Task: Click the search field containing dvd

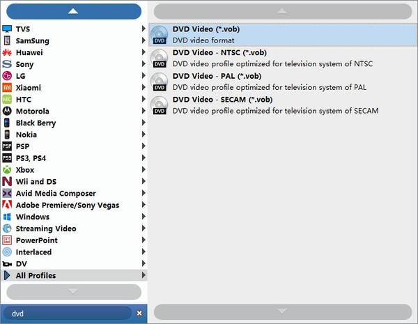Action: coord(68,314)
